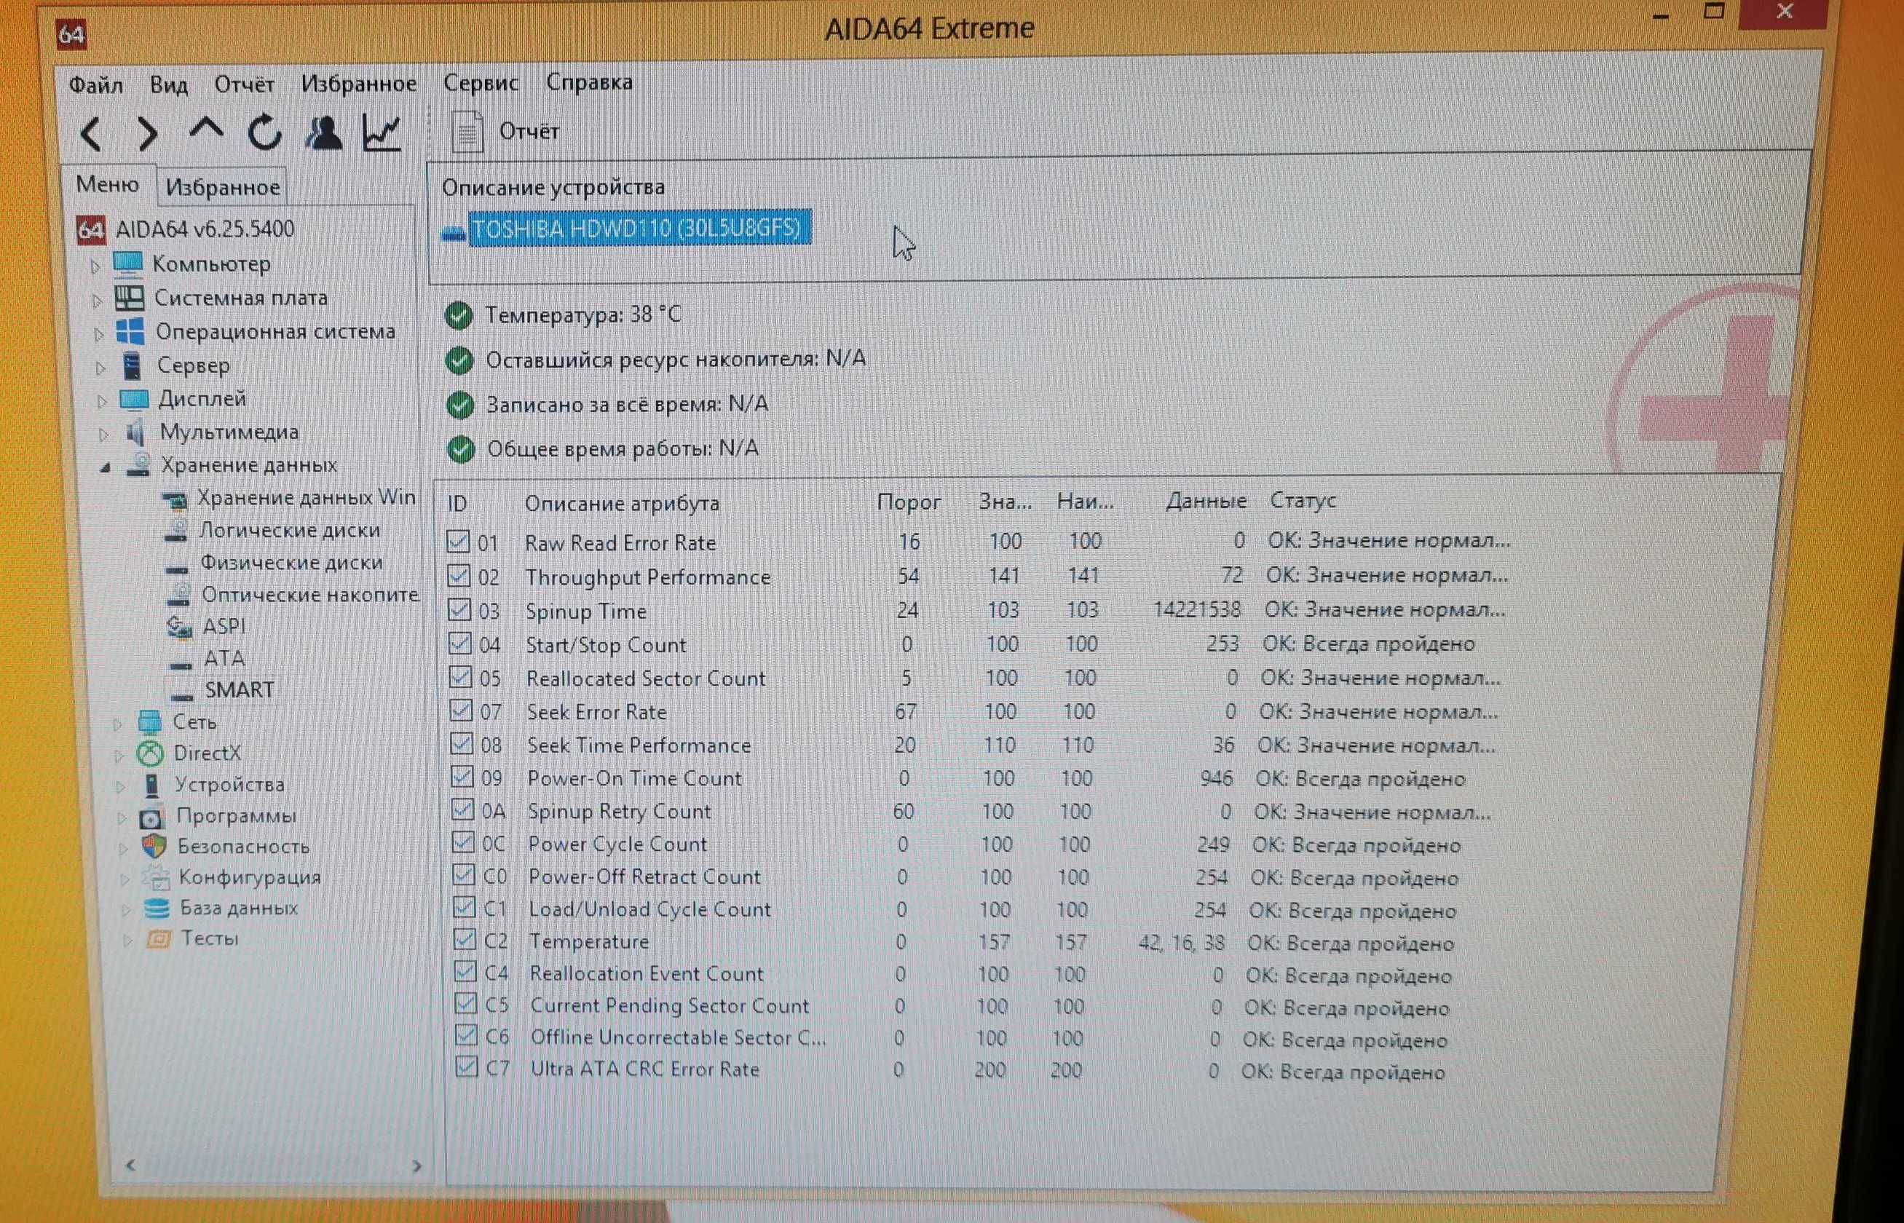Select the Дисплей monitor icon
Image resolution: width=1904 pixels, height=1223 pixels.
134,399
